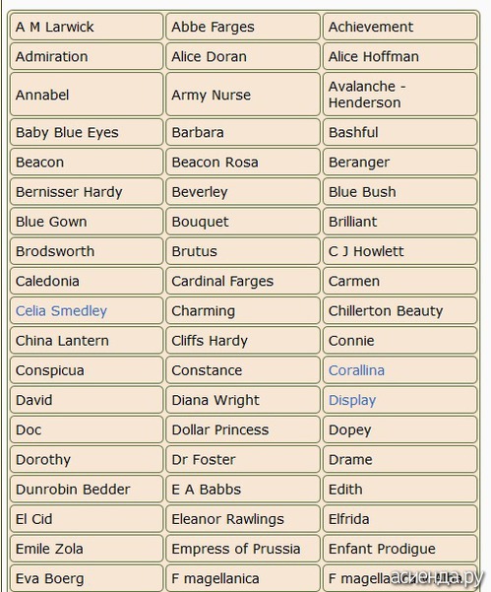The height and width of the screenshot is (592, 491).
Task: Click the Abbe Farges entry
Action: [243, 27]
